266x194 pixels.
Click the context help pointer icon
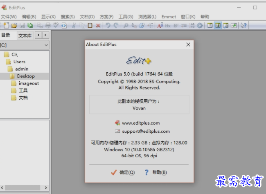click(243, 26)
